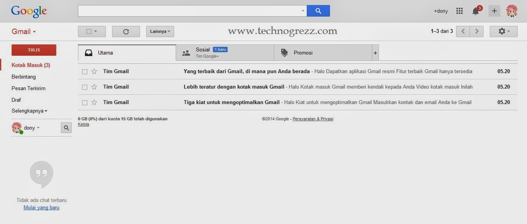Image resolution: width=527 pixels, height=224 pixels.
Task: Click the '1 baru' badge on Sosial
Action: coord(220,50)
